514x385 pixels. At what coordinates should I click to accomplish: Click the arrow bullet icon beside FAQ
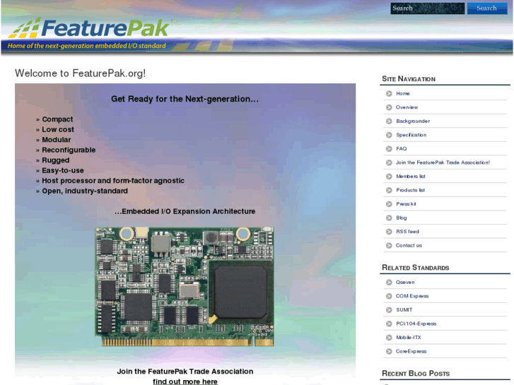[x=389, y=149]
